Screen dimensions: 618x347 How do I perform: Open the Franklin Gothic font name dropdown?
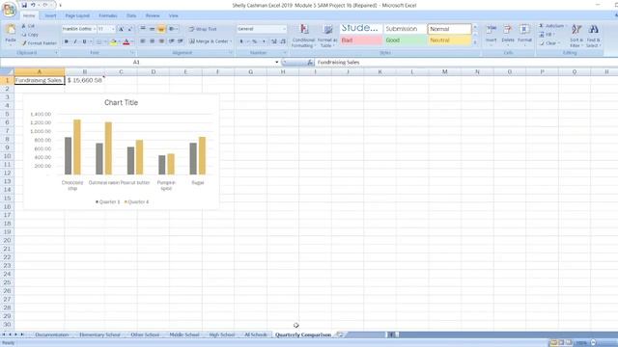94,29
